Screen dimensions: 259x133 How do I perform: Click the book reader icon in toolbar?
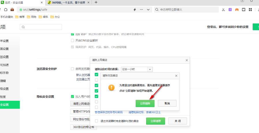tap(244, 9)
